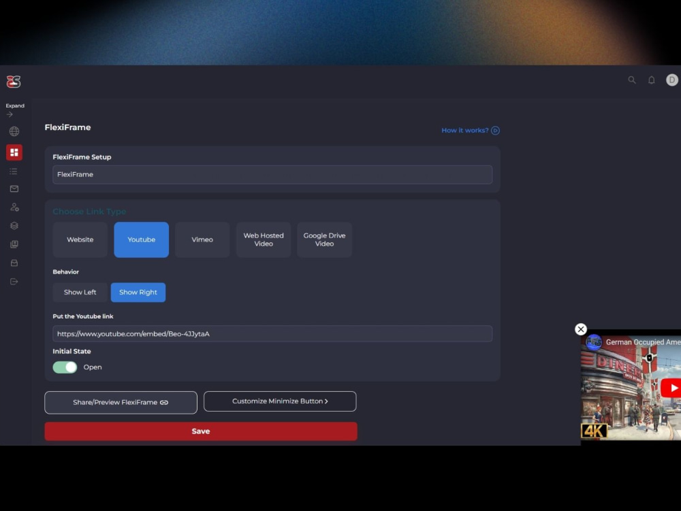Select the Youtube link type

coord(141,240)
